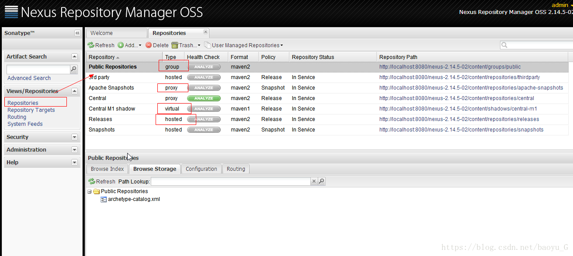Open Repository Targets link
This screenshot has height=256, width=573.
point(31,110)
